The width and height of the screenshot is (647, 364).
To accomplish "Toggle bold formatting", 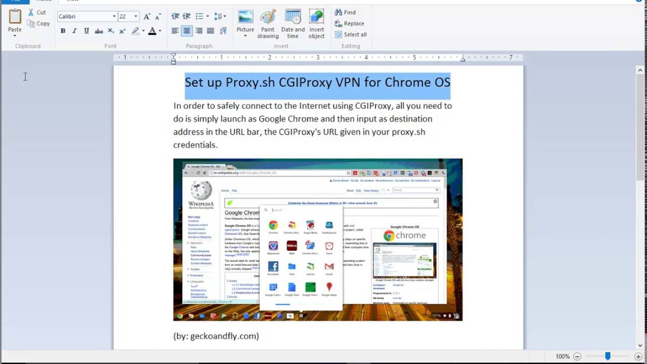I will click(63, 31).
